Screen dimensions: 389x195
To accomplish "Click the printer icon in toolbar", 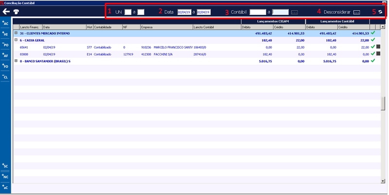I will 16,12.
